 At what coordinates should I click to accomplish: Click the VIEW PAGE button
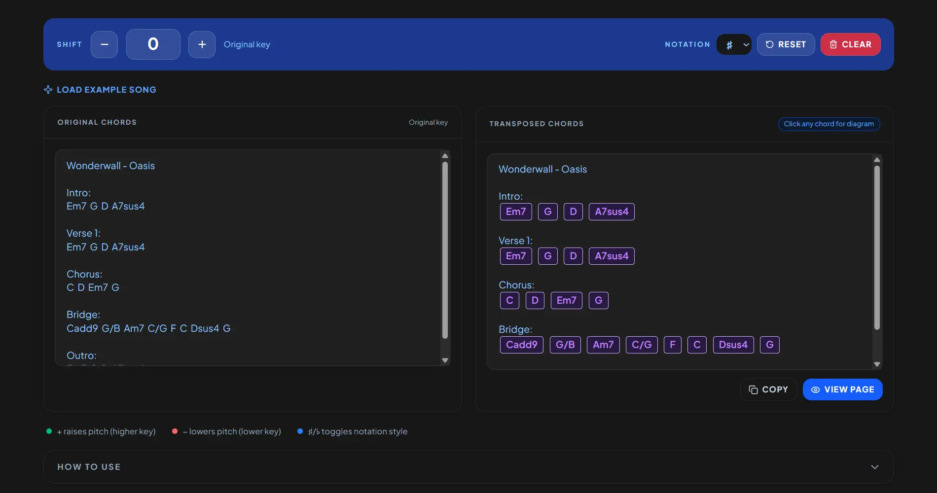pyautogui.click(x=843, y=389)
